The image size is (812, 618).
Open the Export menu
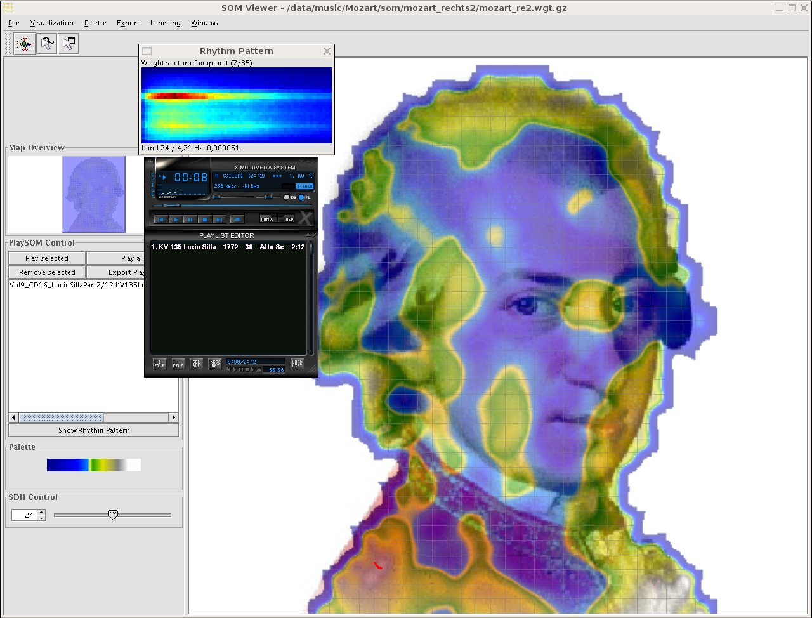128,23
